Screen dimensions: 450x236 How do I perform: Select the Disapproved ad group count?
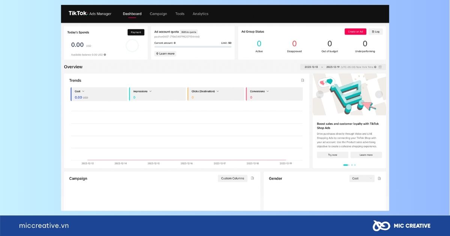click(x=294, y=44)
